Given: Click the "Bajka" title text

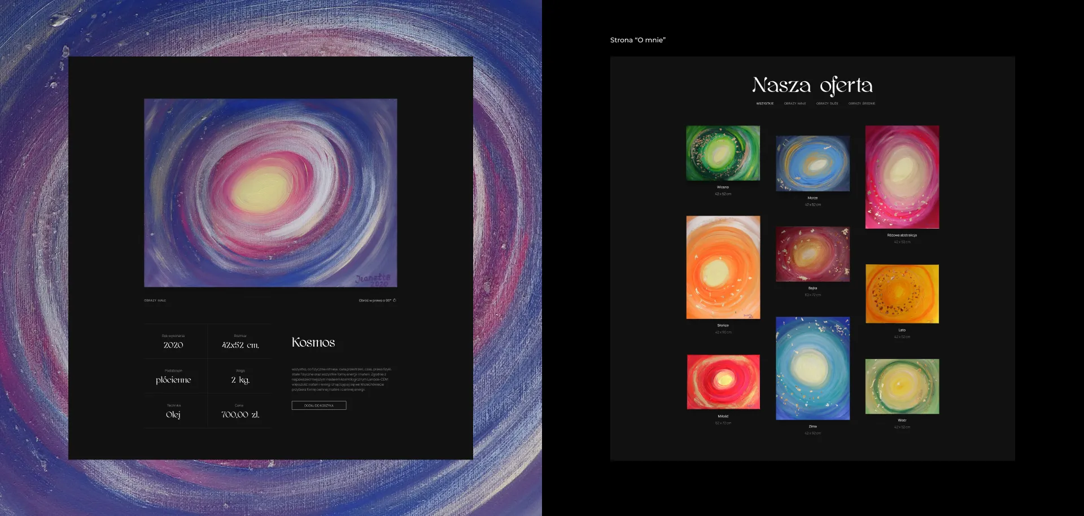Looking at the screenshot, I should [x=812, y=288].
